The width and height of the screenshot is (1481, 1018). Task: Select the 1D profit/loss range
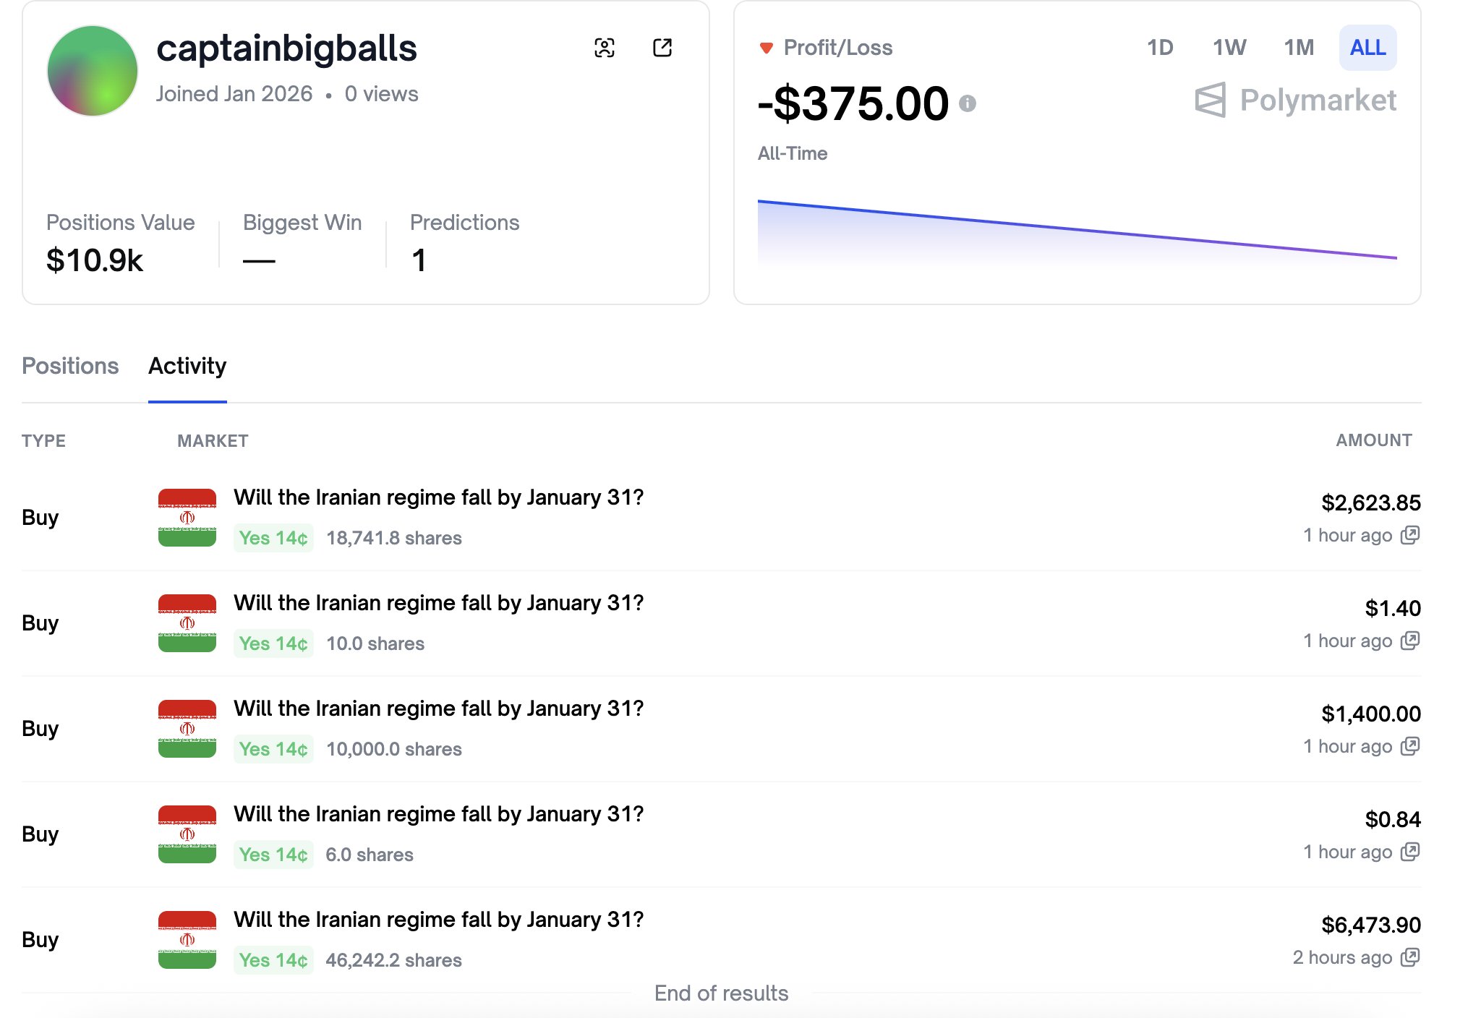click(x=1160, y=48)
